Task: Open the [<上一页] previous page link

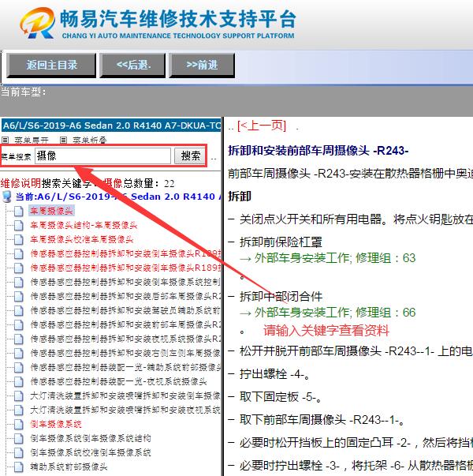Action: [x=262, y=126]
